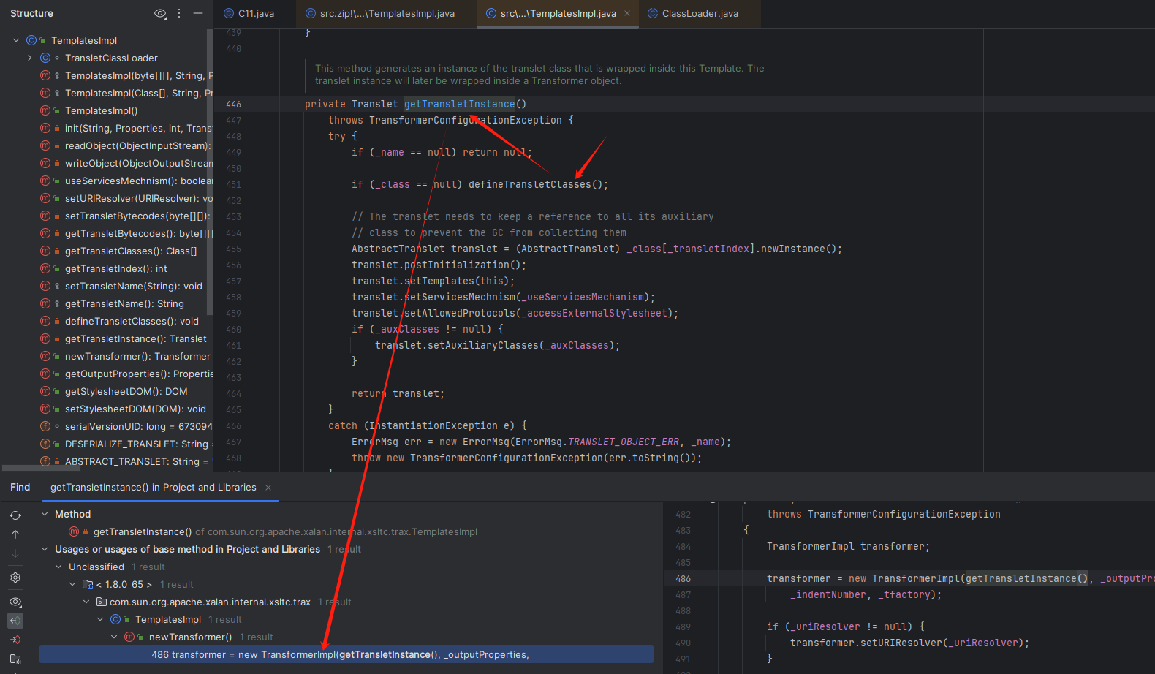Collapse the < 1.8.0_65 > library node
The image size is (1155, 674).
(72, 584)
